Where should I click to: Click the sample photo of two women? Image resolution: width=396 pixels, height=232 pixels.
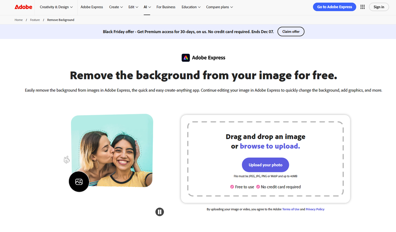(112, 150)
